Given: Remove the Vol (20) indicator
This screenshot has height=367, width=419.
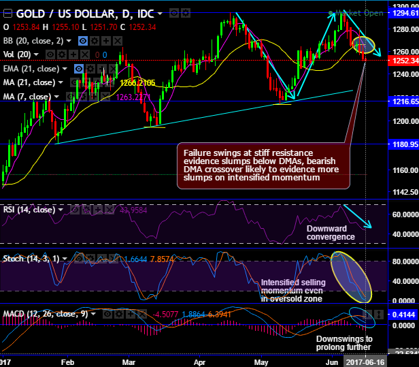Looking at the screenshot, I should [85, 54].
